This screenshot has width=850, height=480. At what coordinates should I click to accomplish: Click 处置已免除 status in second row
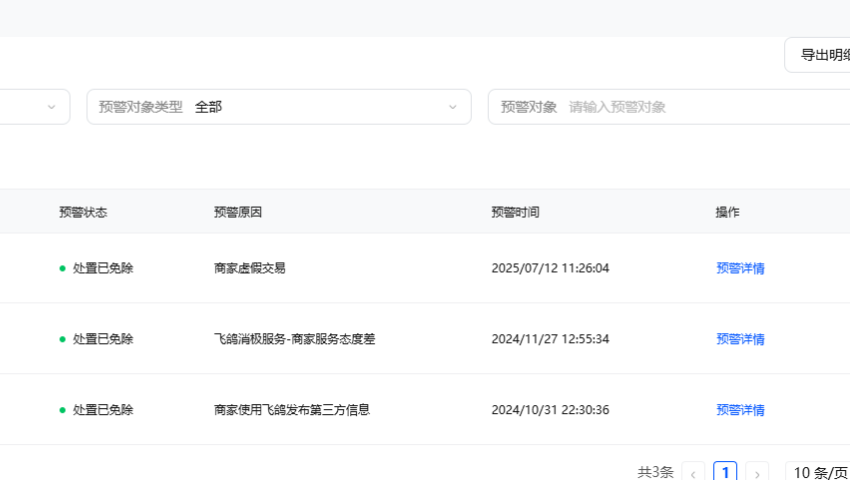click(103, 339)
